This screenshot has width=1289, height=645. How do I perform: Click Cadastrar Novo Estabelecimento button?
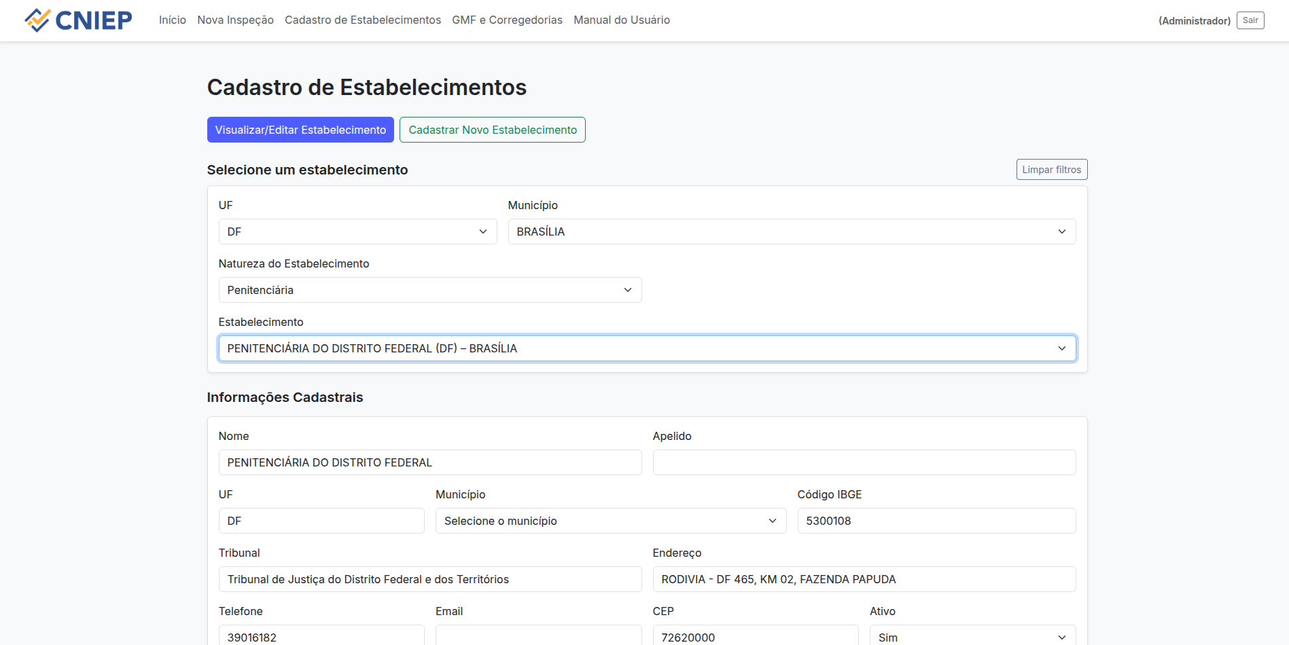(493, 130)
